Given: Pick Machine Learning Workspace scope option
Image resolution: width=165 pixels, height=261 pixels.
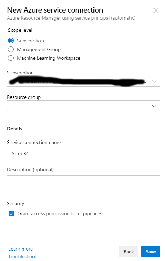Looking at the screenshot, I should (11, 58).
